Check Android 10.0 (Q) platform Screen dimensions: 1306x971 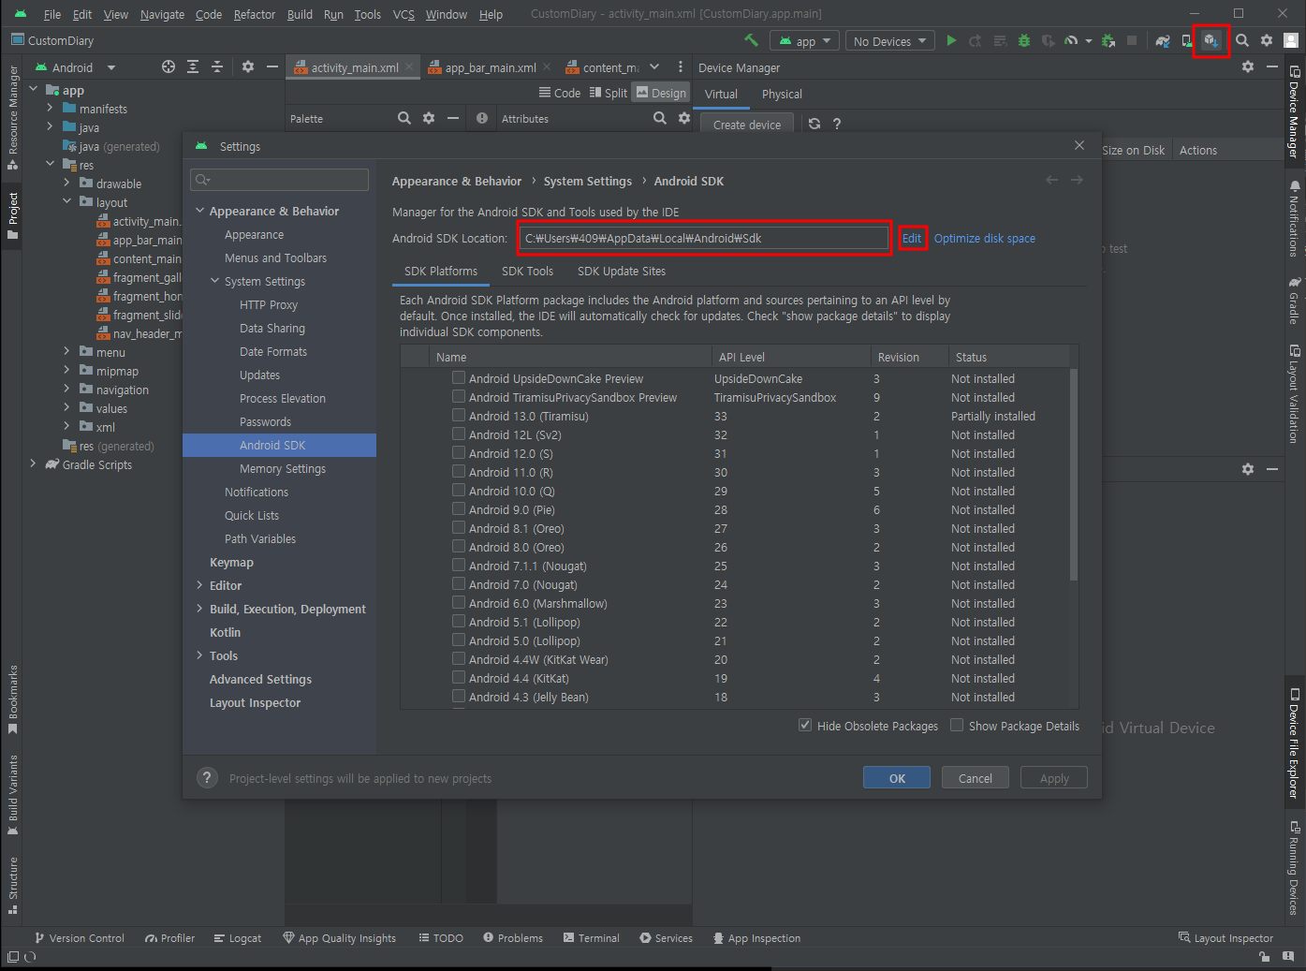click(459, 491)
